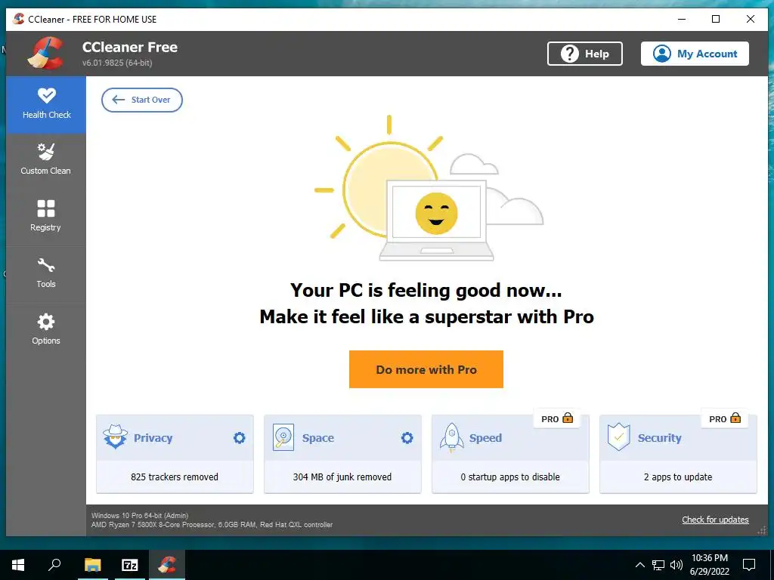This screenshot has width=774, height=580.
Task: Select '304 MB of junk removed' text
Action: click(x=342, y=477)
